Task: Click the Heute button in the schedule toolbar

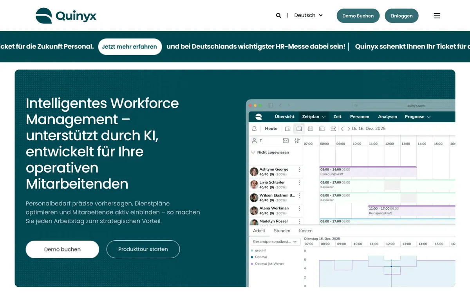Action: point(271,129)
